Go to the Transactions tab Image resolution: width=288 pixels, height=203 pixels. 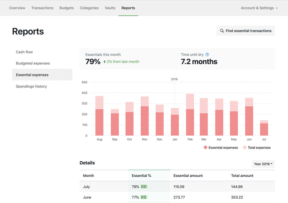click(x=42, y=8)
